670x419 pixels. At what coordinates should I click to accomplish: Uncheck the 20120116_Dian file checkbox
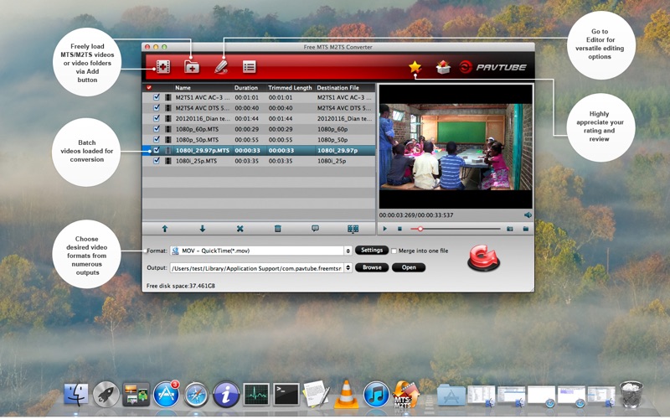point(157,118)
